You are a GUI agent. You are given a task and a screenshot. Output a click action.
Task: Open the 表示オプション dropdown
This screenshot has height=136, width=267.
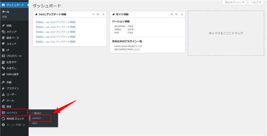234,2
